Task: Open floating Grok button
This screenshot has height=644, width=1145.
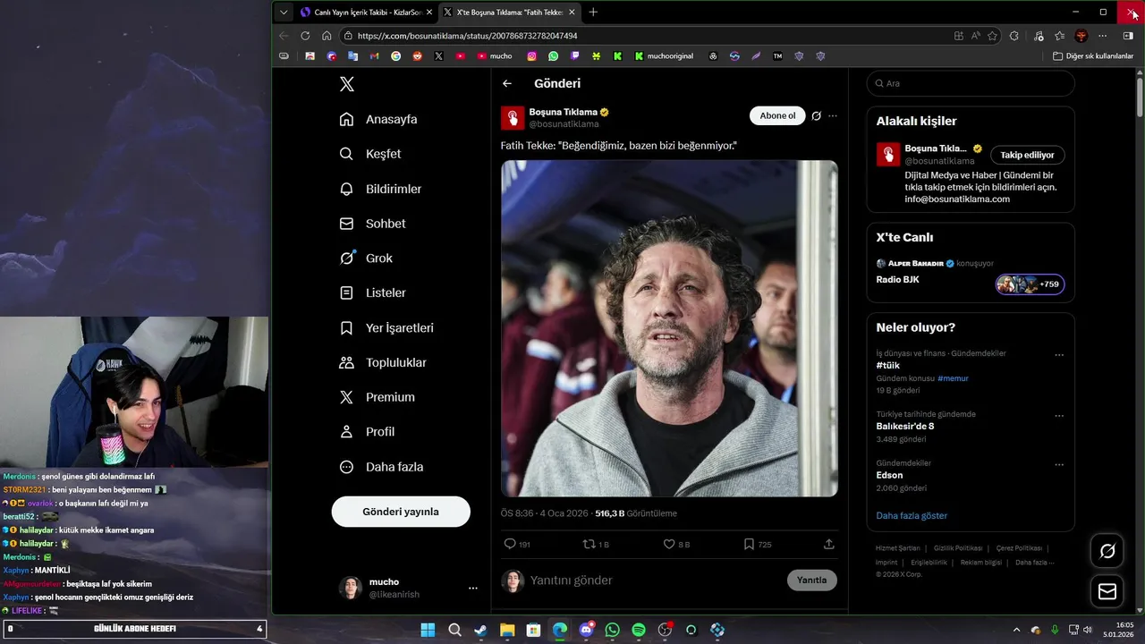Action: click(1107, 551)
